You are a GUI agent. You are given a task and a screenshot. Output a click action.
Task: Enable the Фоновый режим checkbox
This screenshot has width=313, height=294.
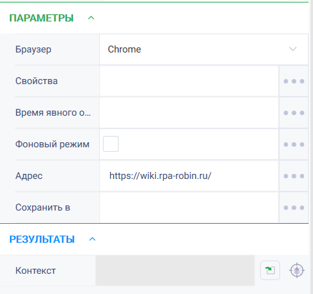(x=110, y=144)
